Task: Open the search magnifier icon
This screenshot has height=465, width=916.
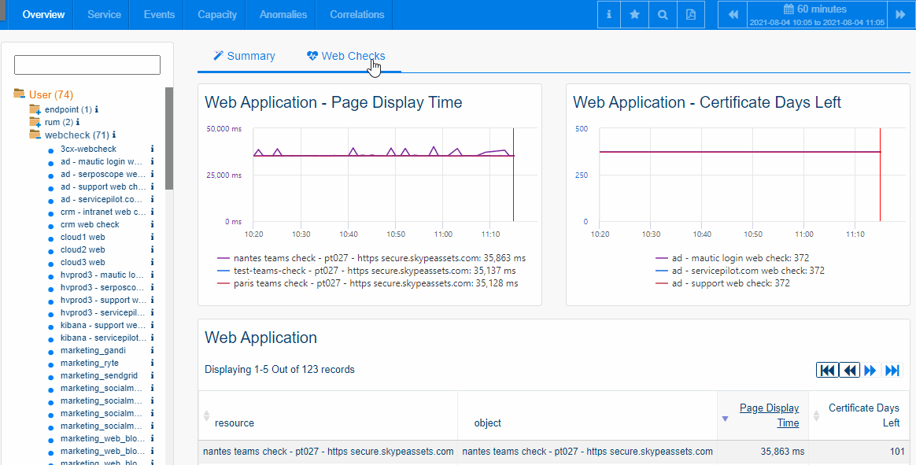Action: 662,14
